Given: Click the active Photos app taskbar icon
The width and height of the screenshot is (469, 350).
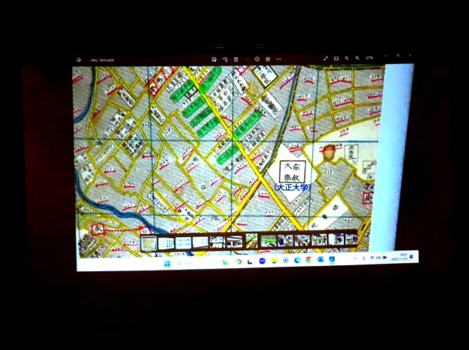Looking at the screenshot, I should click(x=332, y=259).
